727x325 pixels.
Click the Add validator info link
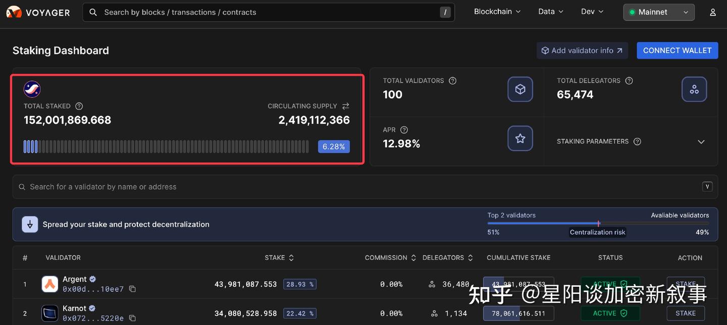click(x=582, y=50)
